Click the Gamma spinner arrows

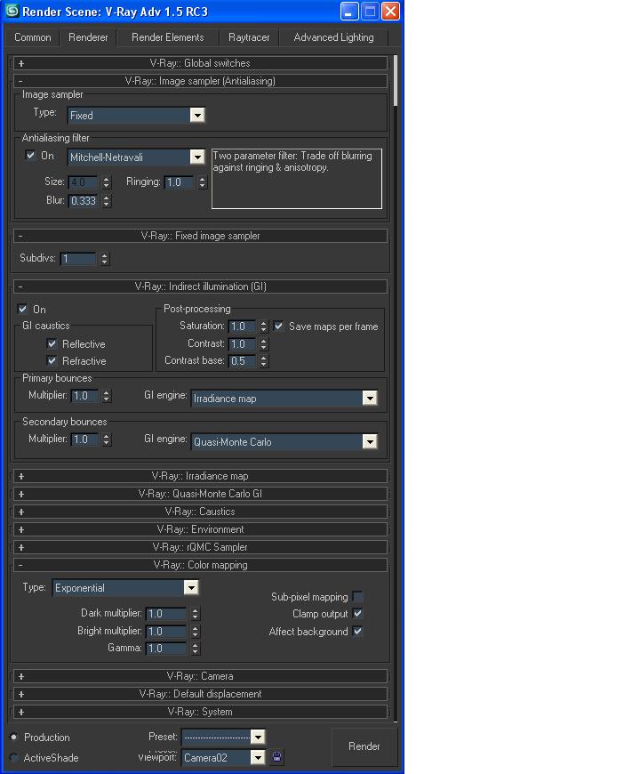196,649
